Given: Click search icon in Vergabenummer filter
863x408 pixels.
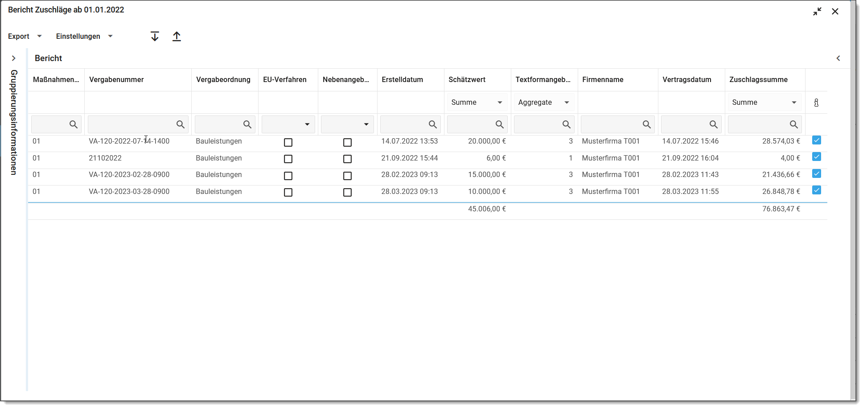Looking at the screenshot, I should point(180,124).
